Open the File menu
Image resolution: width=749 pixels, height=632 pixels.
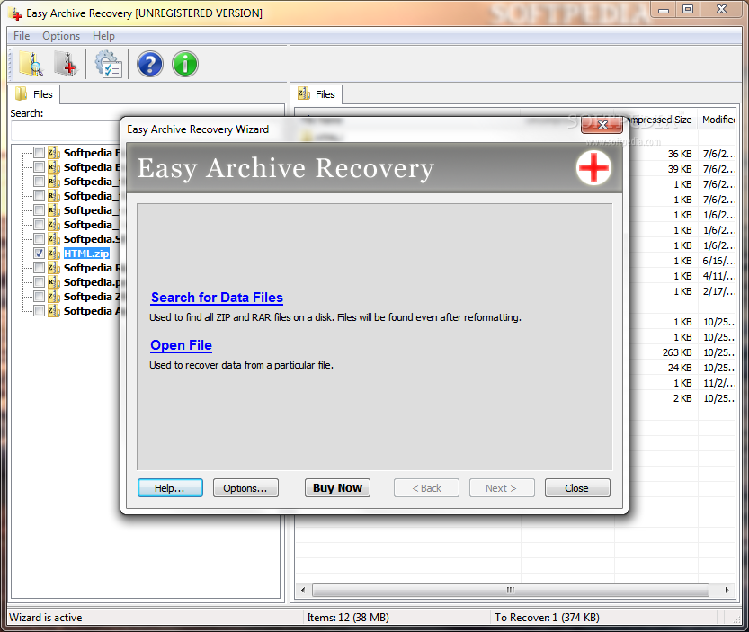[x=22, y=36]
